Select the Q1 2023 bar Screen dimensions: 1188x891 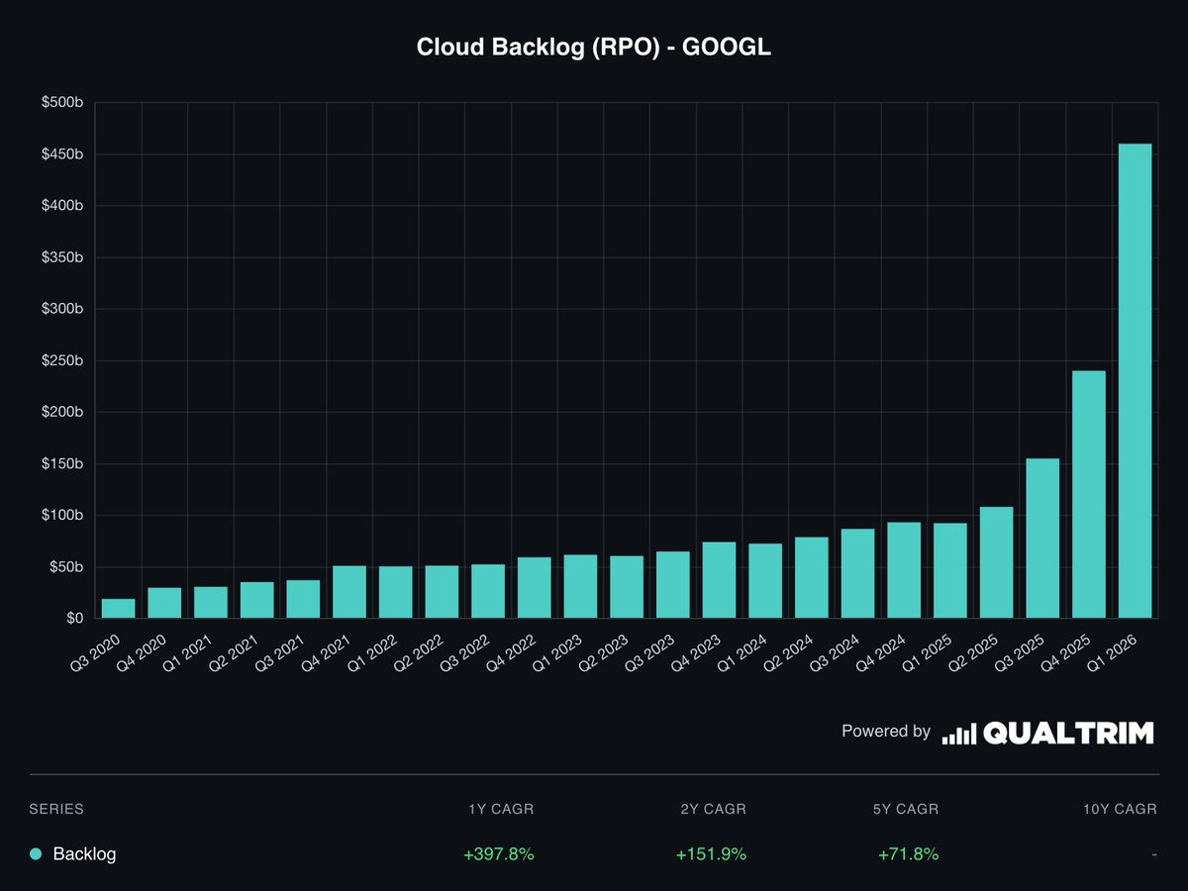click(x=580, y=587)
